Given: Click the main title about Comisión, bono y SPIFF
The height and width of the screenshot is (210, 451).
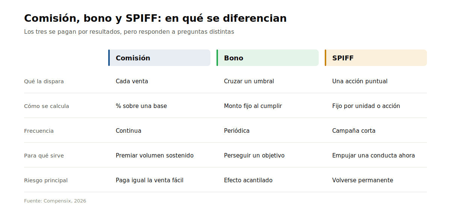Looking at the screenshot, I should [x=155, y=18].
